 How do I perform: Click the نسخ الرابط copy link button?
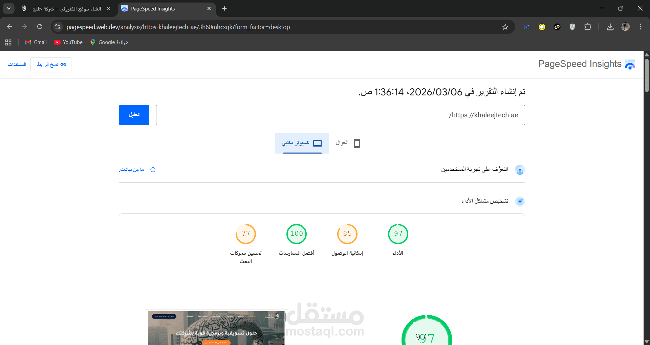point(51,65)
